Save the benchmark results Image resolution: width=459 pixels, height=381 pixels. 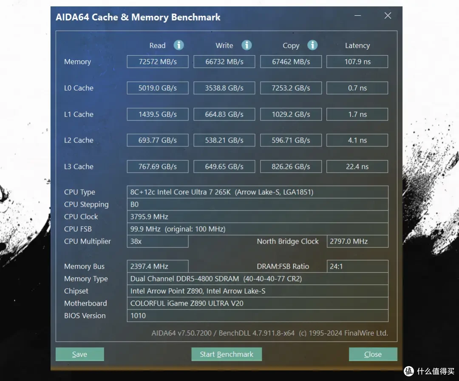click(79, 354)
